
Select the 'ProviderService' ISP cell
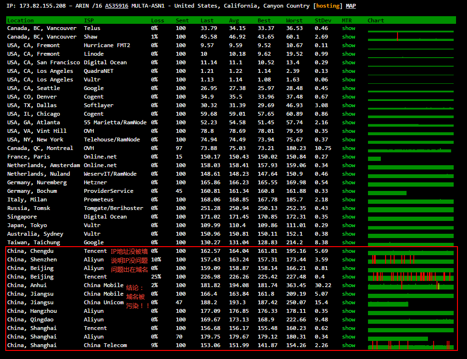[x=109, y=191]
